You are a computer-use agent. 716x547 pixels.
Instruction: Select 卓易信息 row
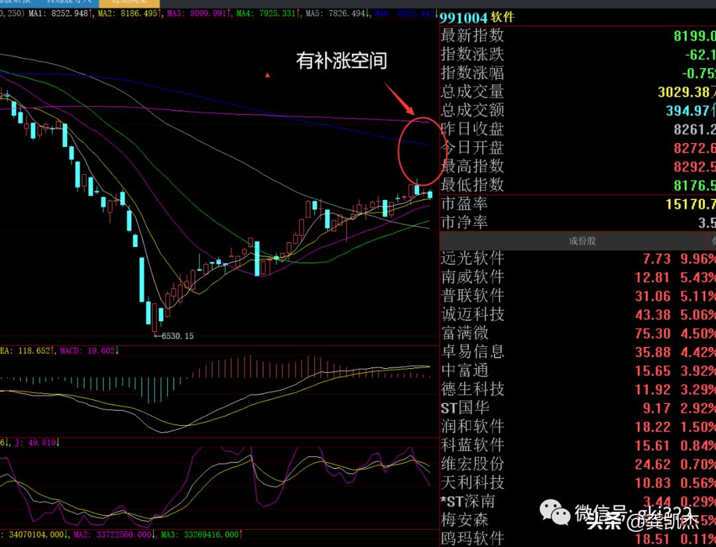pos(578,352)
